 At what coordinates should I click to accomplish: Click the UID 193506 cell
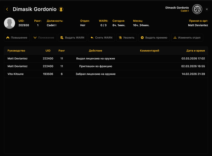click(48, 74)
